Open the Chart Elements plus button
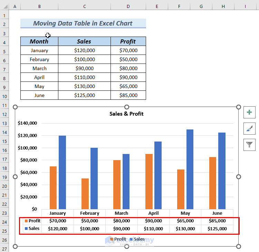 [249, 112]
